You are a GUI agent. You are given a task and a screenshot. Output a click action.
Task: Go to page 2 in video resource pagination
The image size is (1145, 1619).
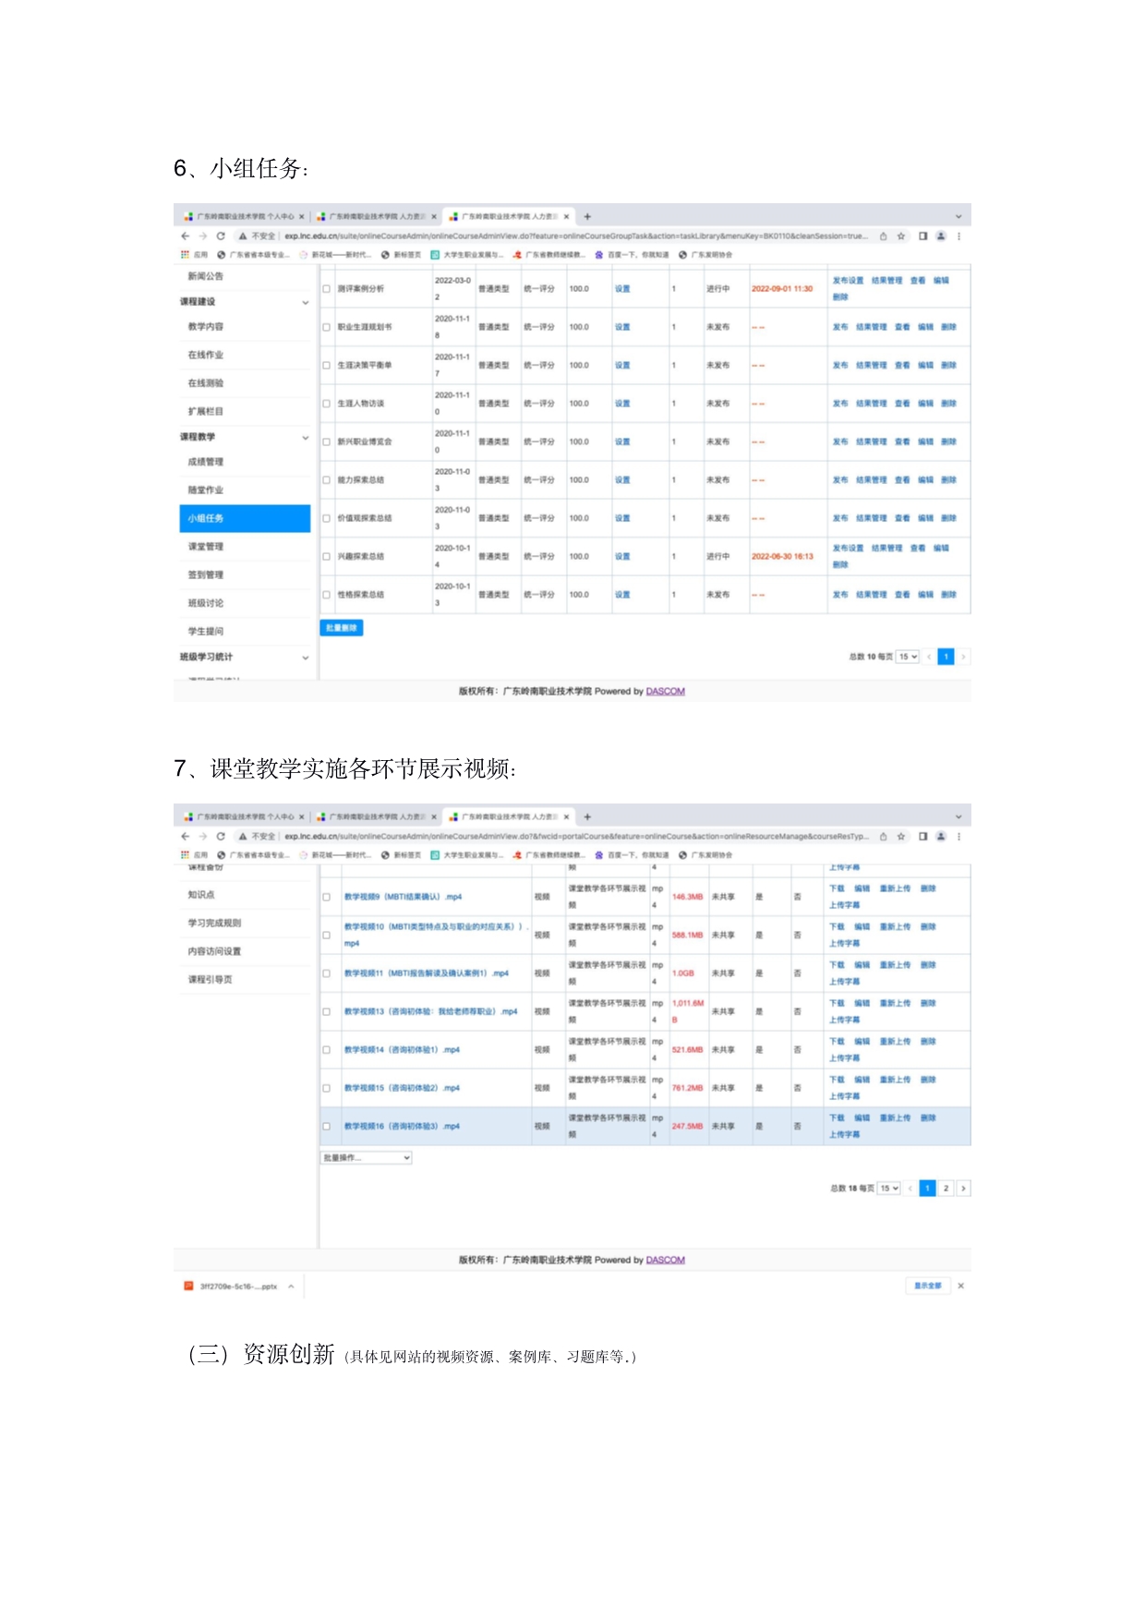coord(946,1189)
